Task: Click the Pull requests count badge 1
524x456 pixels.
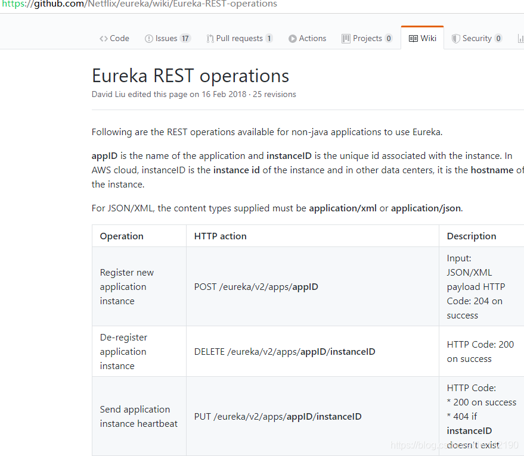Action: pyautogui.click(x=269, y=39)
